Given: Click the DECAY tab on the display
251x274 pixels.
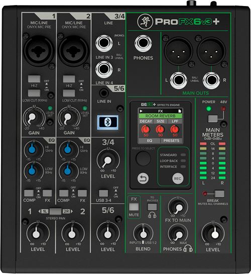Looking at the screenshot, I should pos(146,121).
